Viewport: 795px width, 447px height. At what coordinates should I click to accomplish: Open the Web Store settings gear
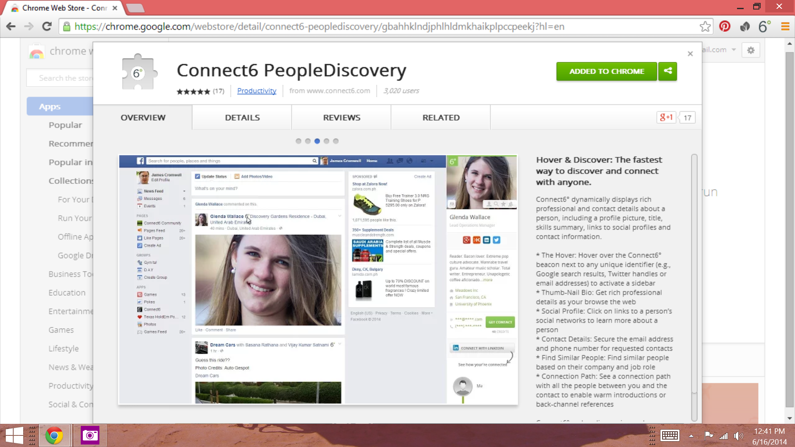[751, 50]
